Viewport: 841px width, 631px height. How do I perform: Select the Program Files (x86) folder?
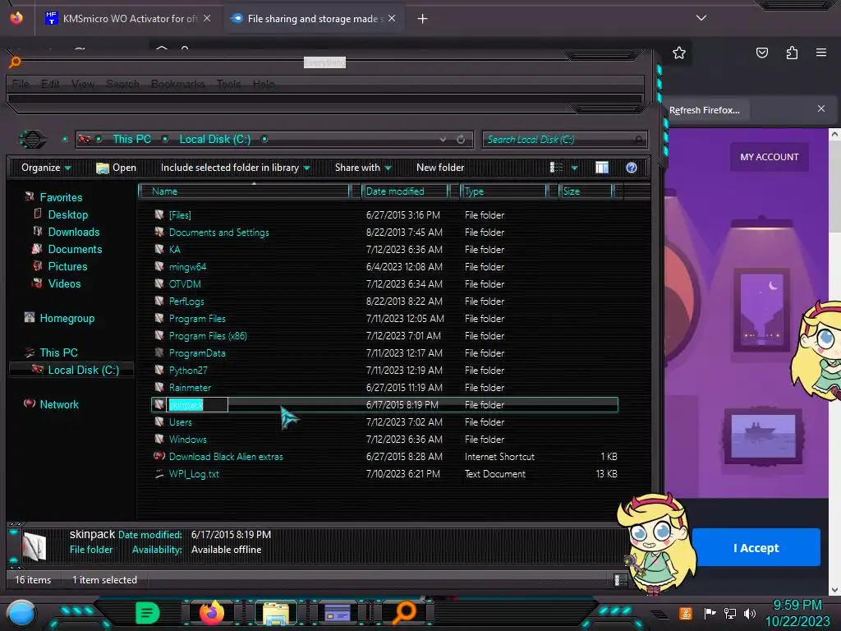[x=208, y=336]
